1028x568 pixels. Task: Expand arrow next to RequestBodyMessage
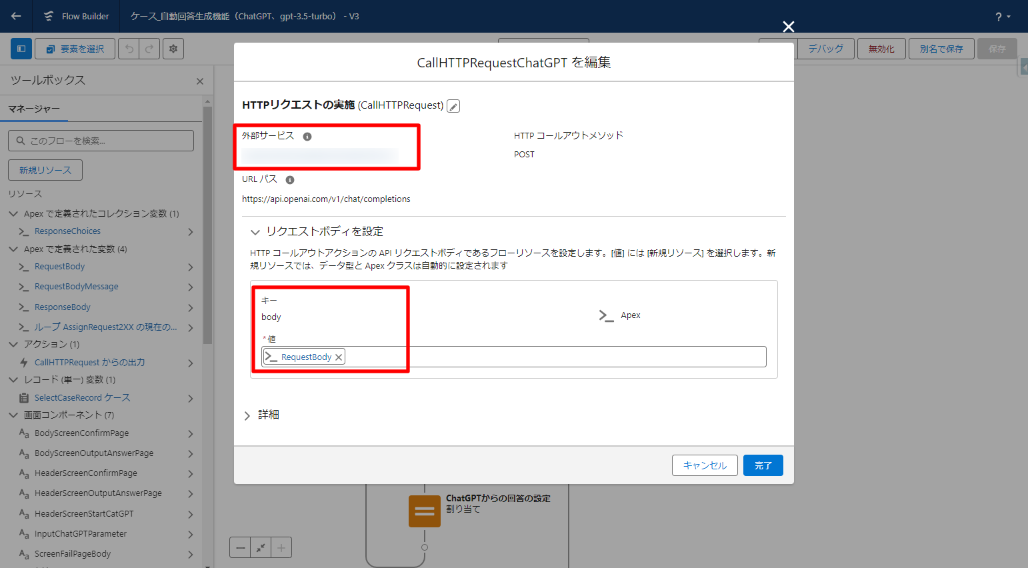191,287
